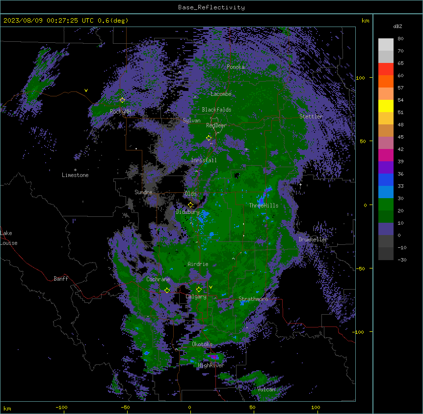Viewport: 423px width, 414px height.
Task: Click the blue 33-36 dBZ legend swatch
Action: point(386,179)
